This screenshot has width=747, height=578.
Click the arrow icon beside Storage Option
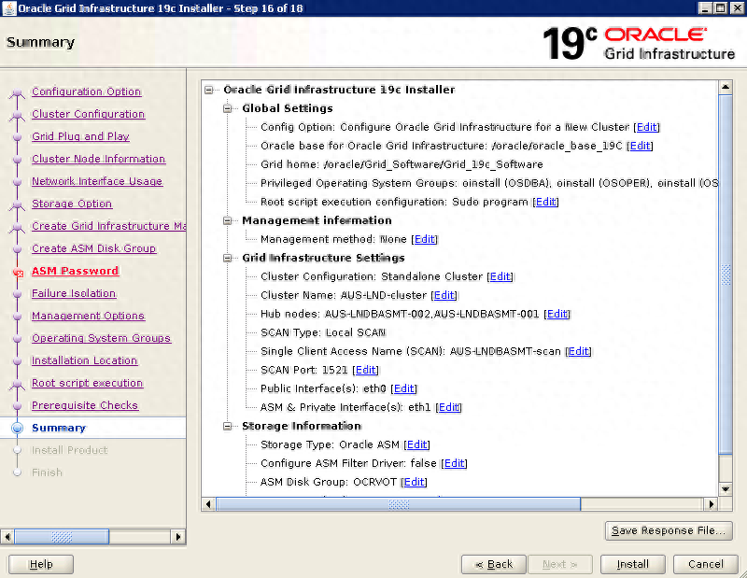(16, 204)
